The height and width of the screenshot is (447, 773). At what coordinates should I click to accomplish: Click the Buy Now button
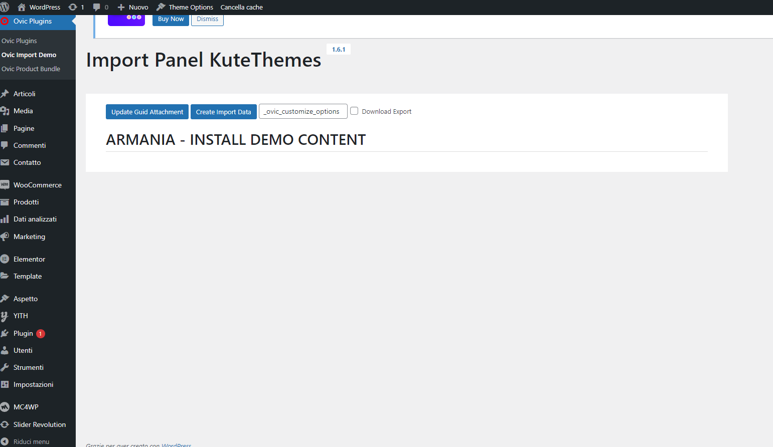click(171, 19)
